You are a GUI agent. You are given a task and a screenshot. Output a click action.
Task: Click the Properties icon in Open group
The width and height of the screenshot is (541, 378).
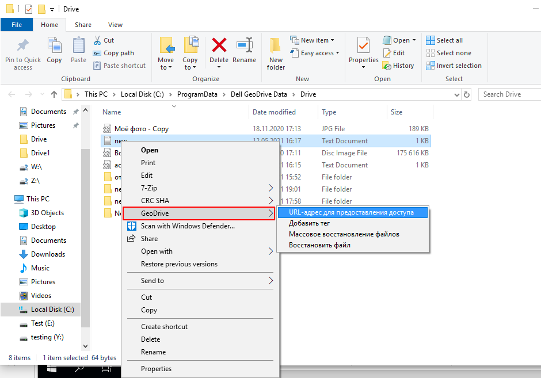click(363, 46)
